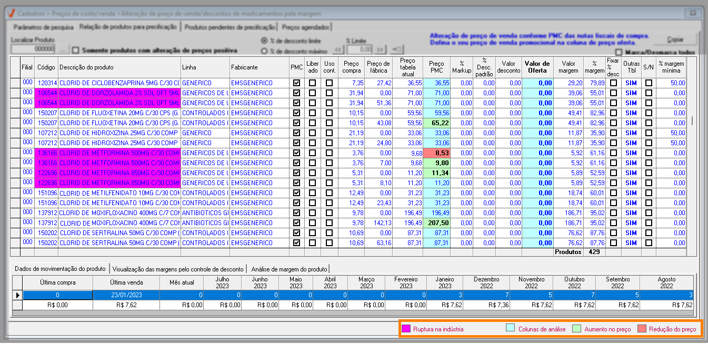Click the Copiar button
Image resolution: width=708 pixels, height=344 pixels.
pos(675,39)
